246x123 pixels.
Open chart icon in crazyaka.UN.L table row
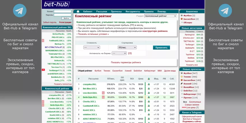click(x=149, y=84)
